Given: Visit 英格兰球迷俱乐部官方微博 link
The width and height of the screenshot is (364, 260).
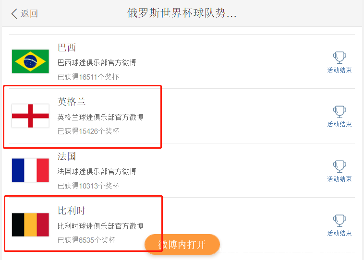Looking at the screenshot, I should pyautogui.click(x=100, y=117).
